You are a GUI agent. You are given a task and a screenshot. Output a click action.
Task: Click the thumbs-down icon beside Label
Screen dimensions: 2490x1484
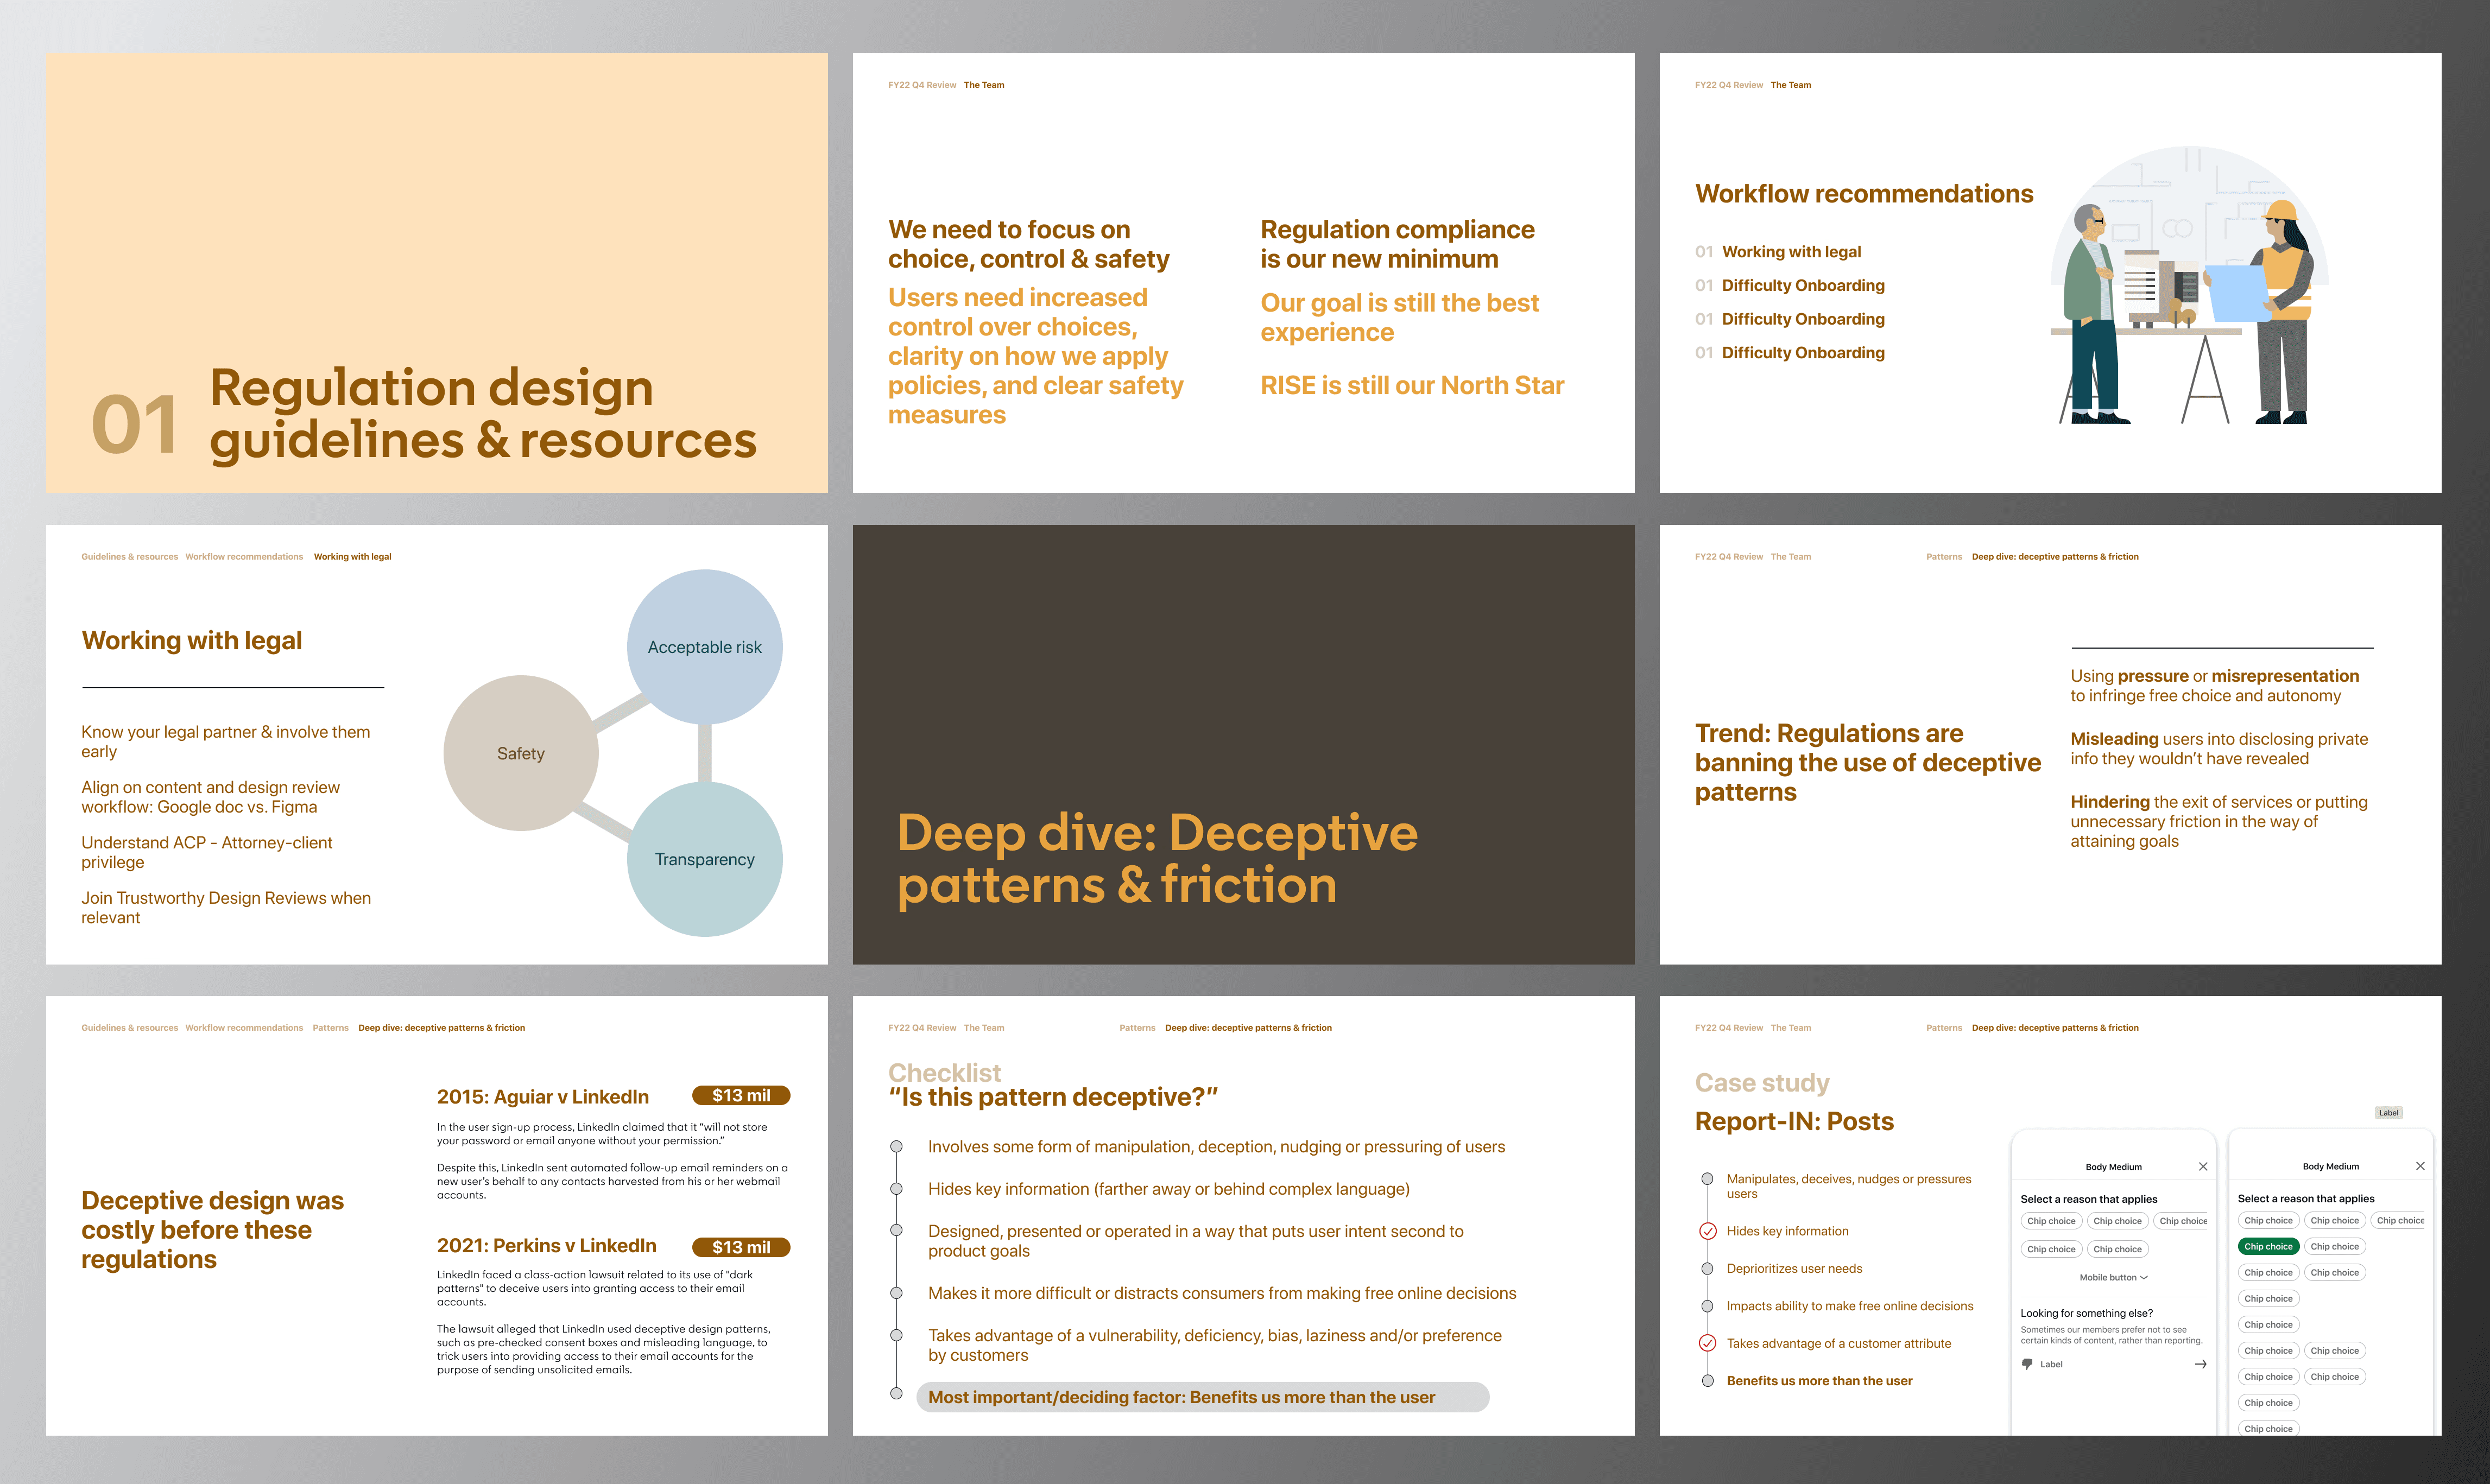(2027, 1364)
